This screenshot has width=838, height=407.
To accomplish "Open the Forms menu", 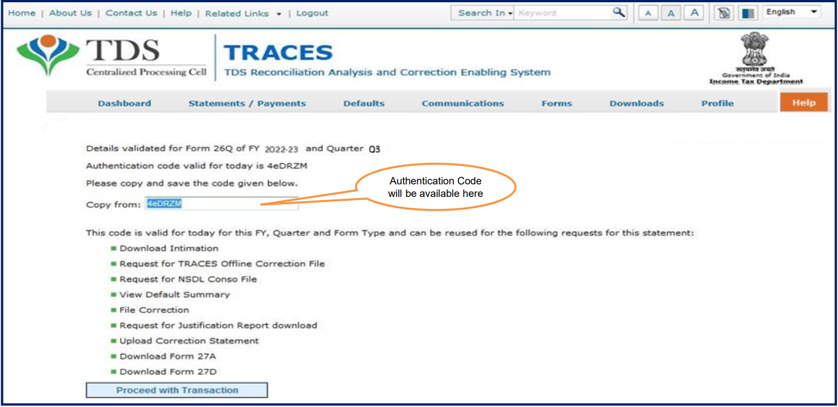I will 556,103.
